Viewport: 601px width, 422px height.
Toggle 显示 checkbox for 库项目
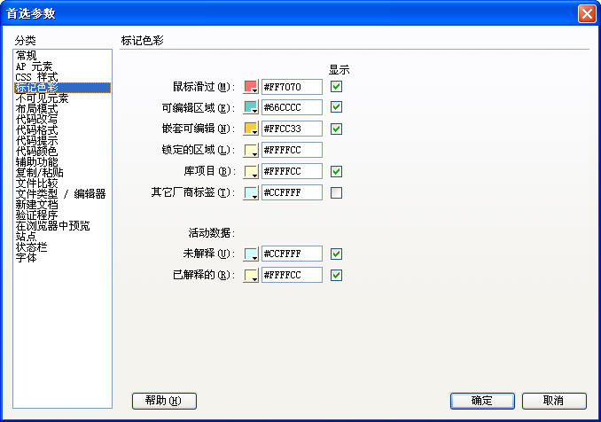click(x=337, y=171)
